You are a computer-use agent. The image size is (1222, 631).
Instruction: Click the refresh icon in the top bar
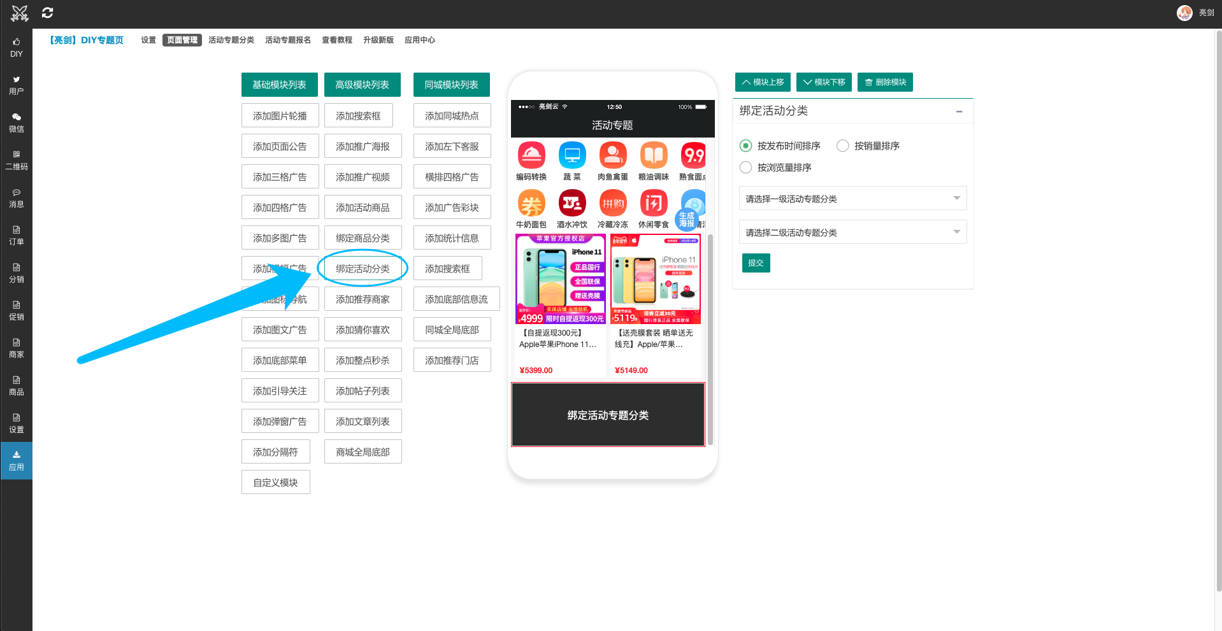pyautogui.click(x=47, y=13)
